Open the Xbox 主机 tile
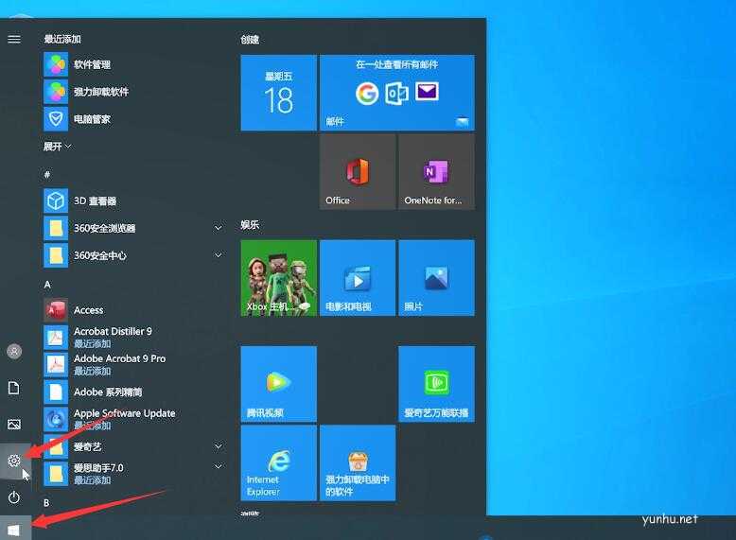 [x=279, y=278]
